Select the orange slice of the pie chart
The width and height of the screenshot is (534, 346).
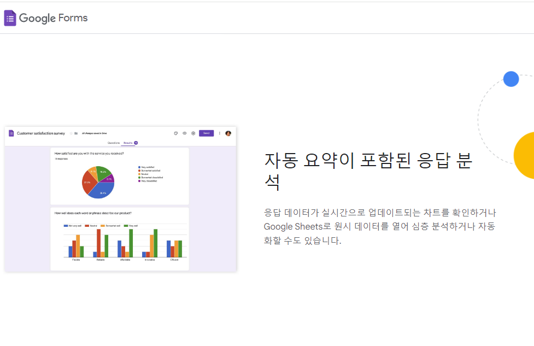coord(92,172)
